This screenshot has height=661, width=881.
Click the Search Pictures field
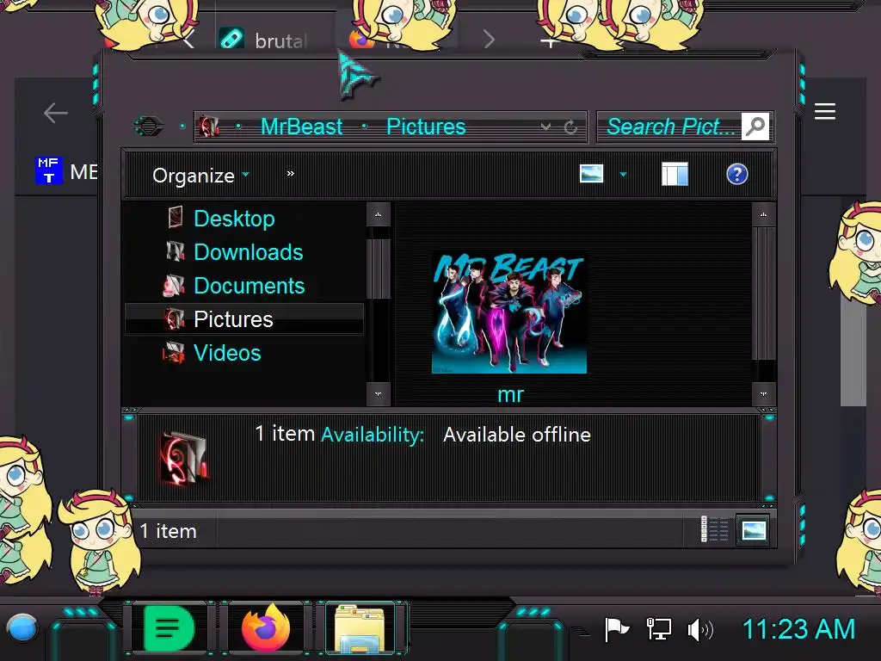[669, 127]
